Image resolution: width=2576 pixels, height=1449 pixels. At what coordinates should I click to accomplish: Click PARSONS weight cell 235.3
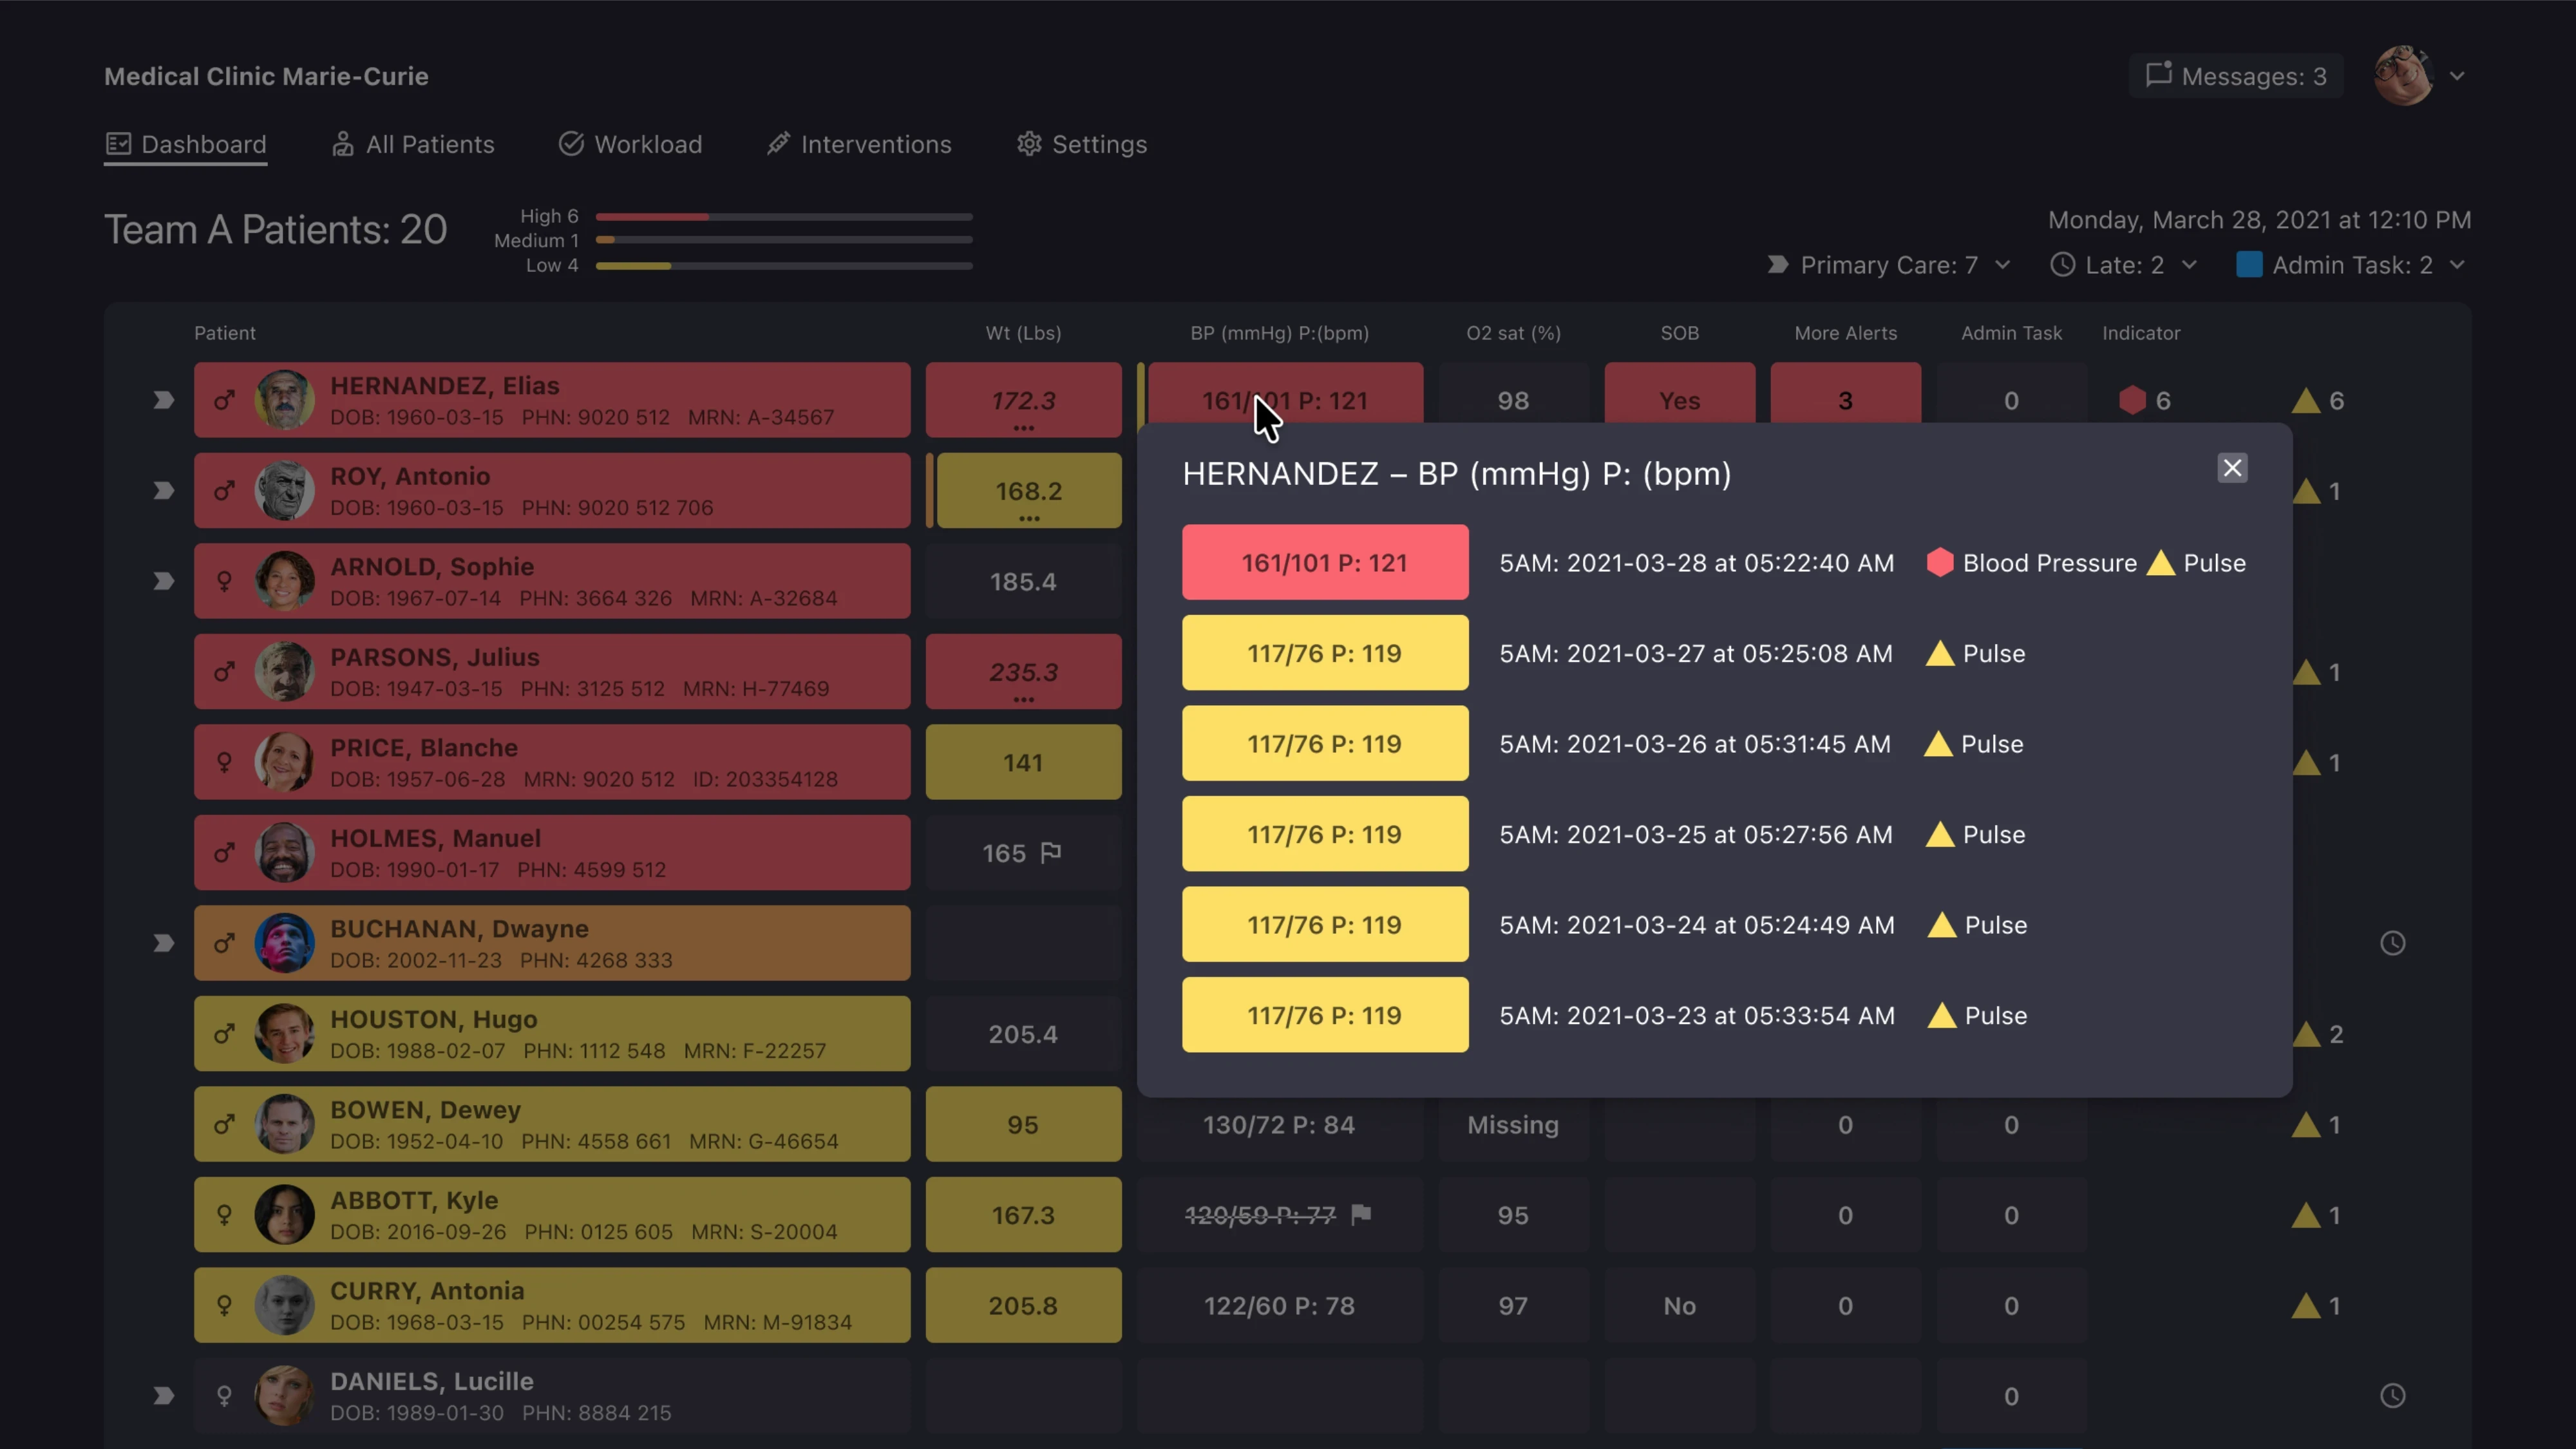[x=1023, y=672]
